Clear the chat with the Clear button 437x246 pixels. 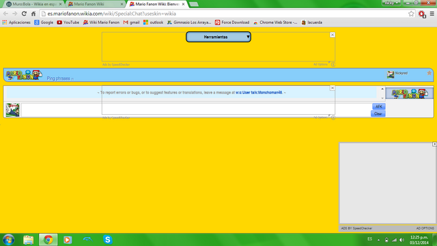click(378, 113)
